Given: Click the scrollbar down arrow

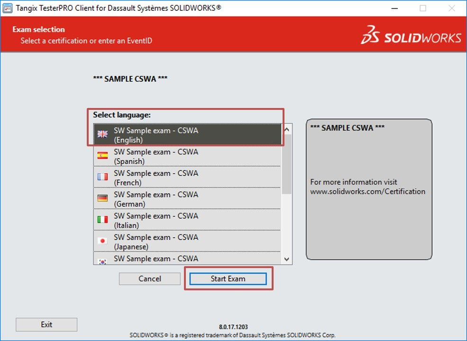Looking at the screenshot, I should click(x=286, y=259).
